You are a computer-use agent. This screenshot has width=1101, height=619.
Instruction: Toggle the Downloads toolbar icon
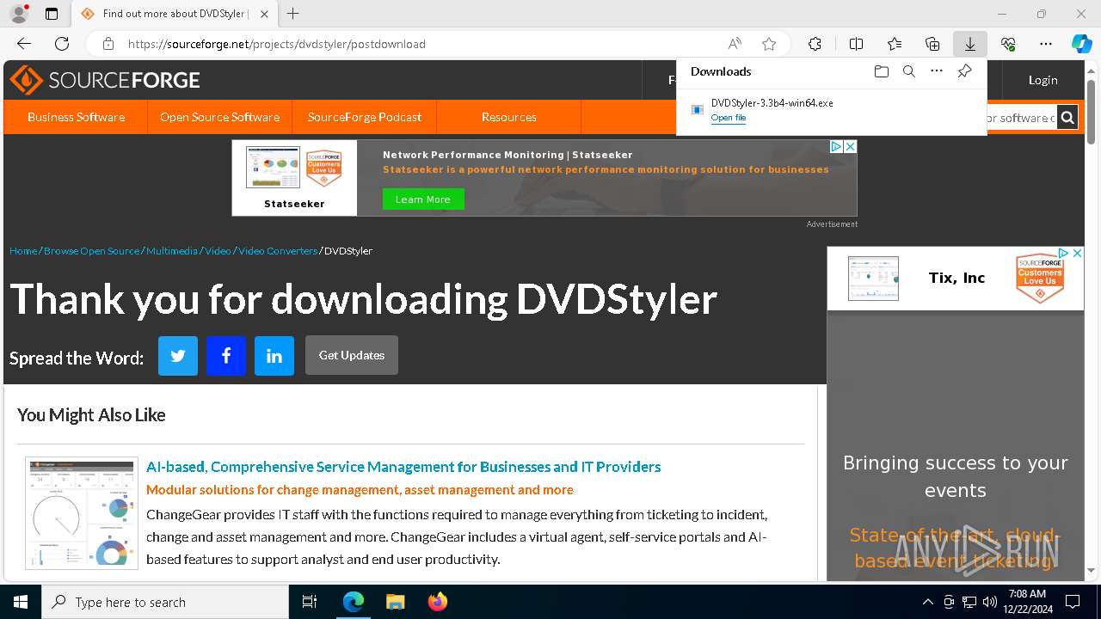click(970, 44)
